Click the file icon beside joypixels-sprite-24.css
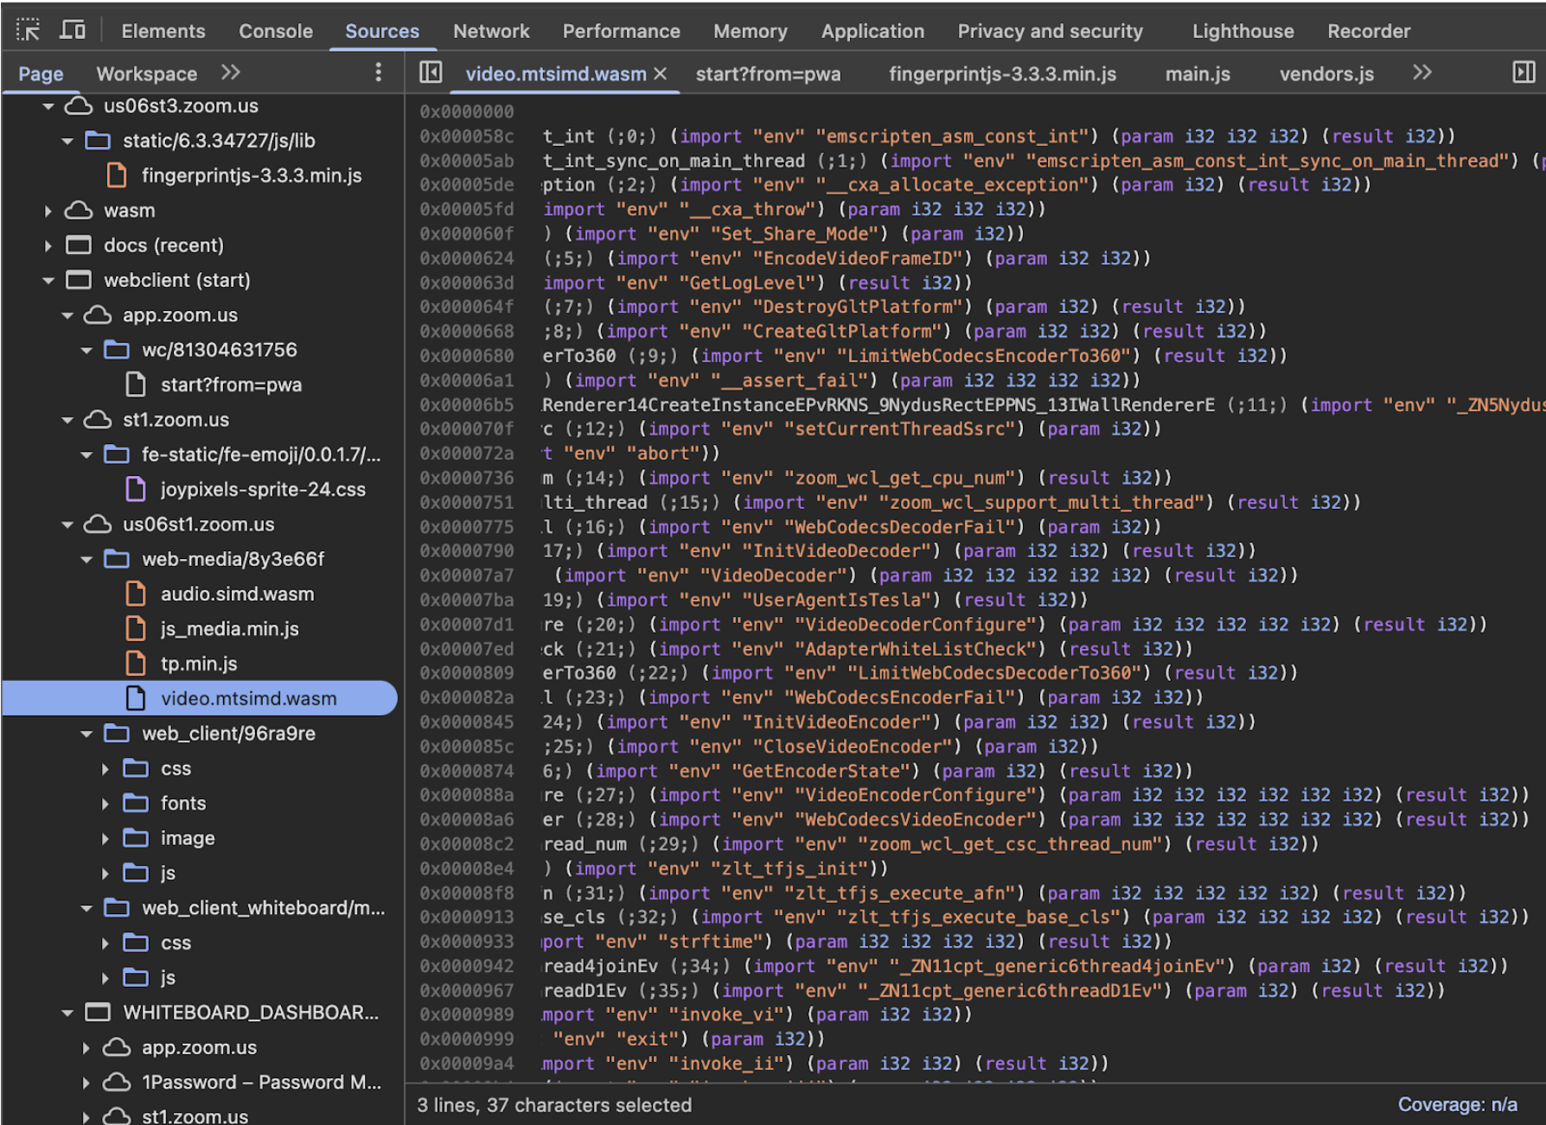This screenshot has width=1546, height=1125. pyautogui.click(x=136, y=489)
